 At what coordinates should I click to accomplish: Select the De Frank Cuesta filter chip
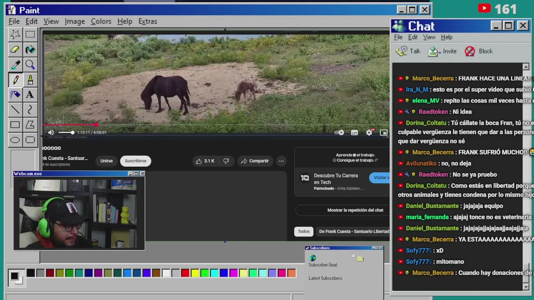pyautogui.click(x=354, y=231)
